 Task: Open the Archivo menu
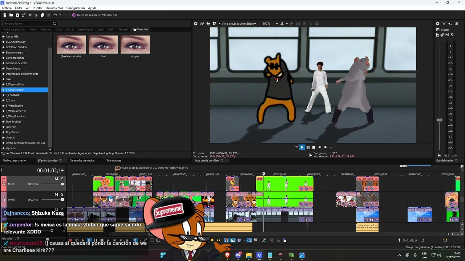click(7, 8)
